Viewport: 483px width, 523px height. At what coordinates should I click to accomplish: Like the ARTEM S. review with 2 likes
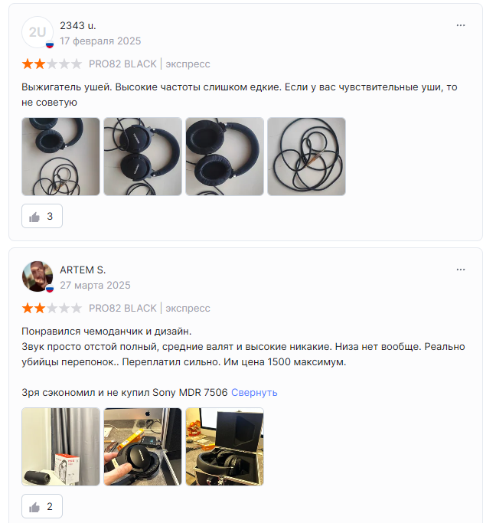pyautogui.click(x=42, y=506)
